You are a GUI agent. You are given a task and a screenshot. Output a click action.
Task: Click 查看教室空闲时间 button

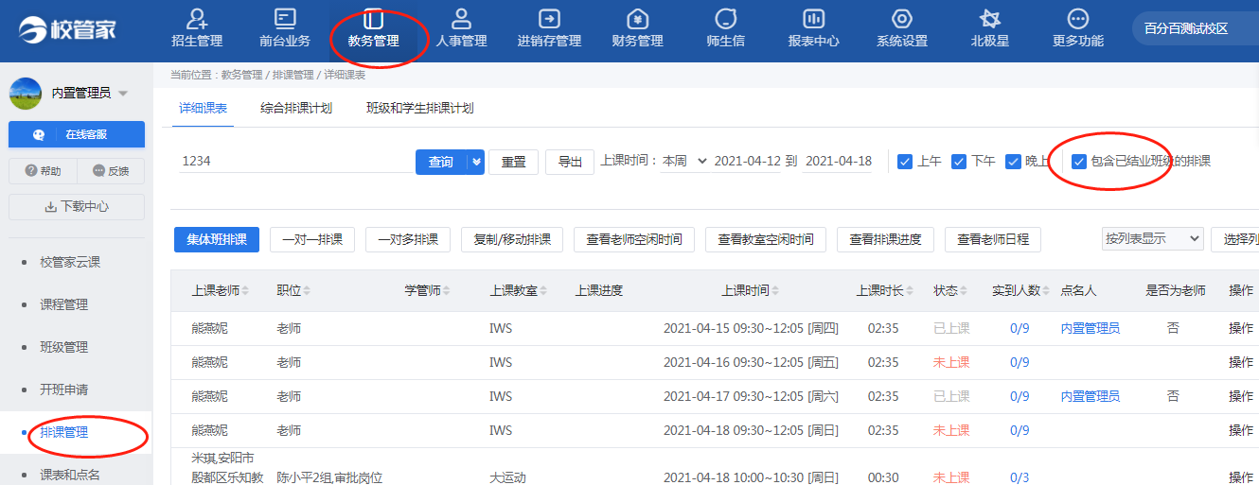coord(766,240)
